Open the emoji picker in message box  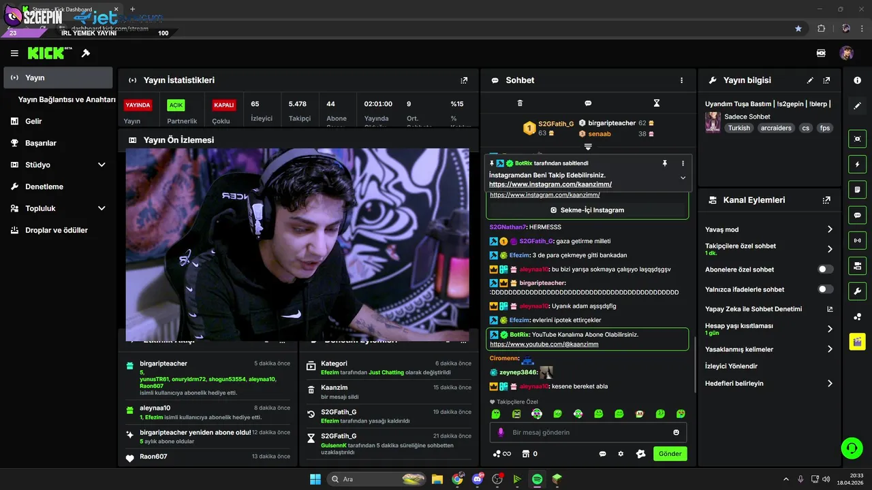click(676, 432)
